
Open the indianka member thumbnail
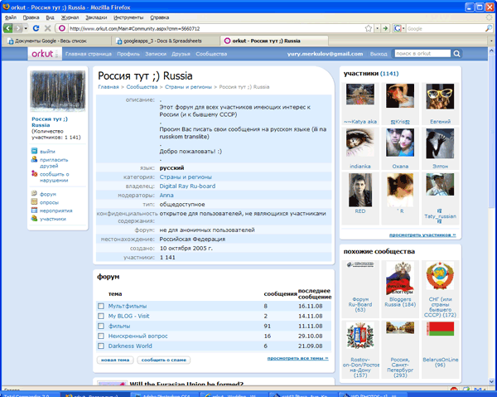[x=360, y=143]
